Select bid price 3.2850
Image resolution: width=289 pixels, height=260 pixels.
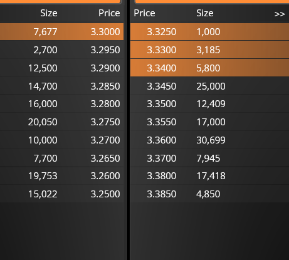point(105,86)
